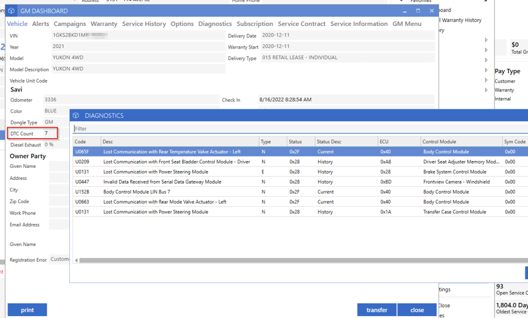Open the Campaigns tab
Image resolution: width=528 pixels, height=318 pixels.
tap(70, 23)
